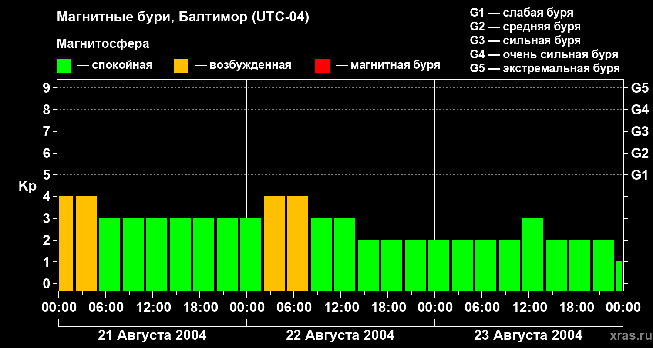Viewport: 653px width, 348px height.
Task: Click the '— магнитная буря' legend label
Action: point(388,66)
